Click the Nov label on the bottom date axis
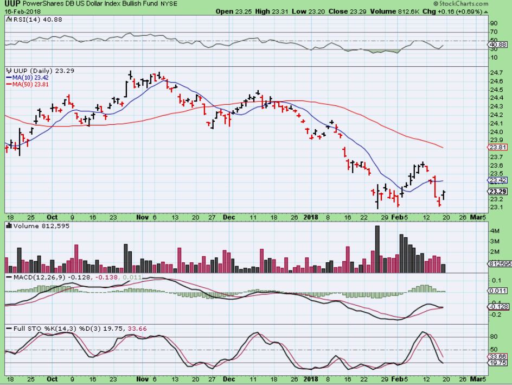The image size is (512, 385). (142, 379)
